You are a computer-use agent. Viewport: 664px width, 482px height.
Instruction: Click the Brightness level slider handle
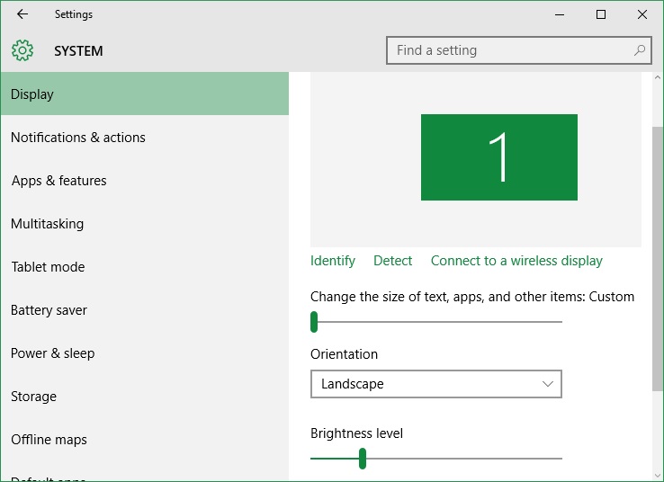tap(363, 459)
